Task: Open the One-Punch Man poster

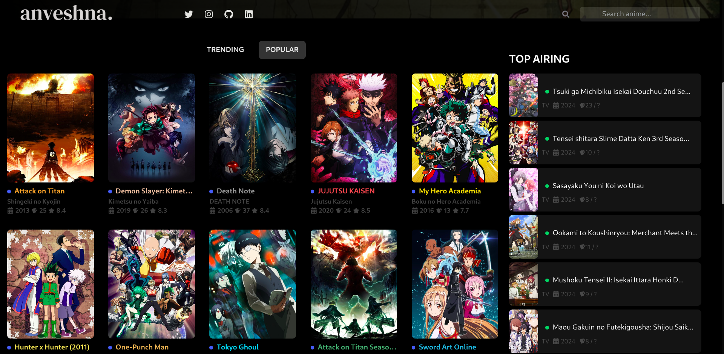Action: click(x=152, y=284)
